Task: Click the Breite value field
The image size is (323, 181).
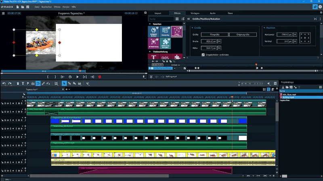Action: coord(209,42)
